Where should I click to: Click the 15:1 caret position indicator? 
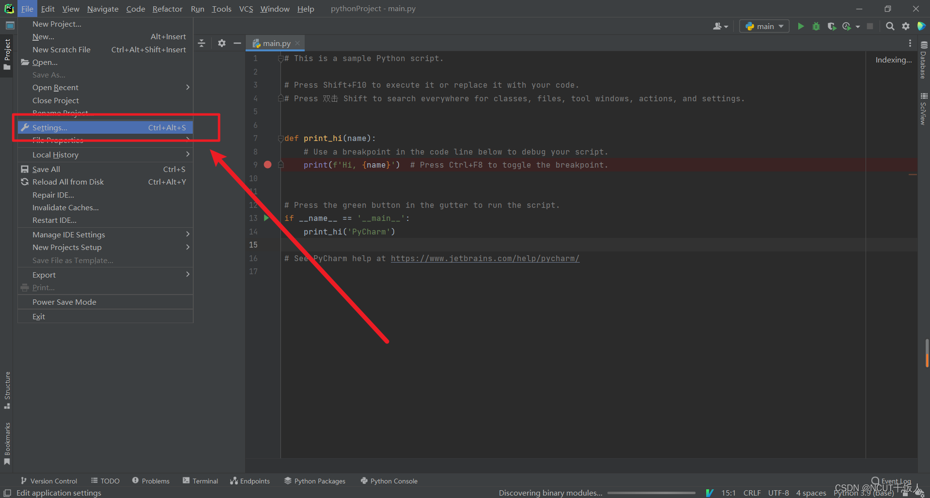click(728, 493)
